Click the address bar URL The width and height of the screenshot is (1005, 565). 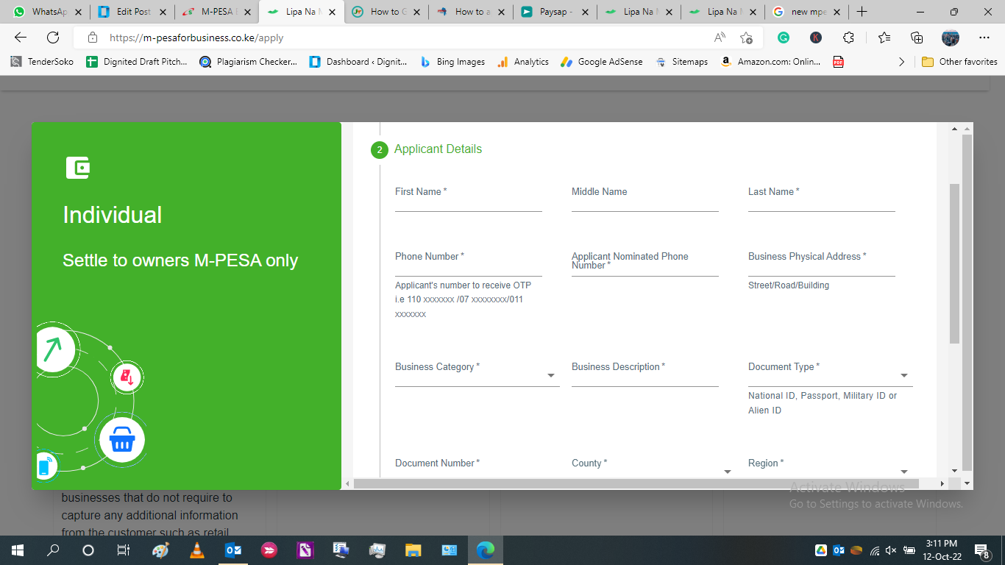click(x=196, y=38)
